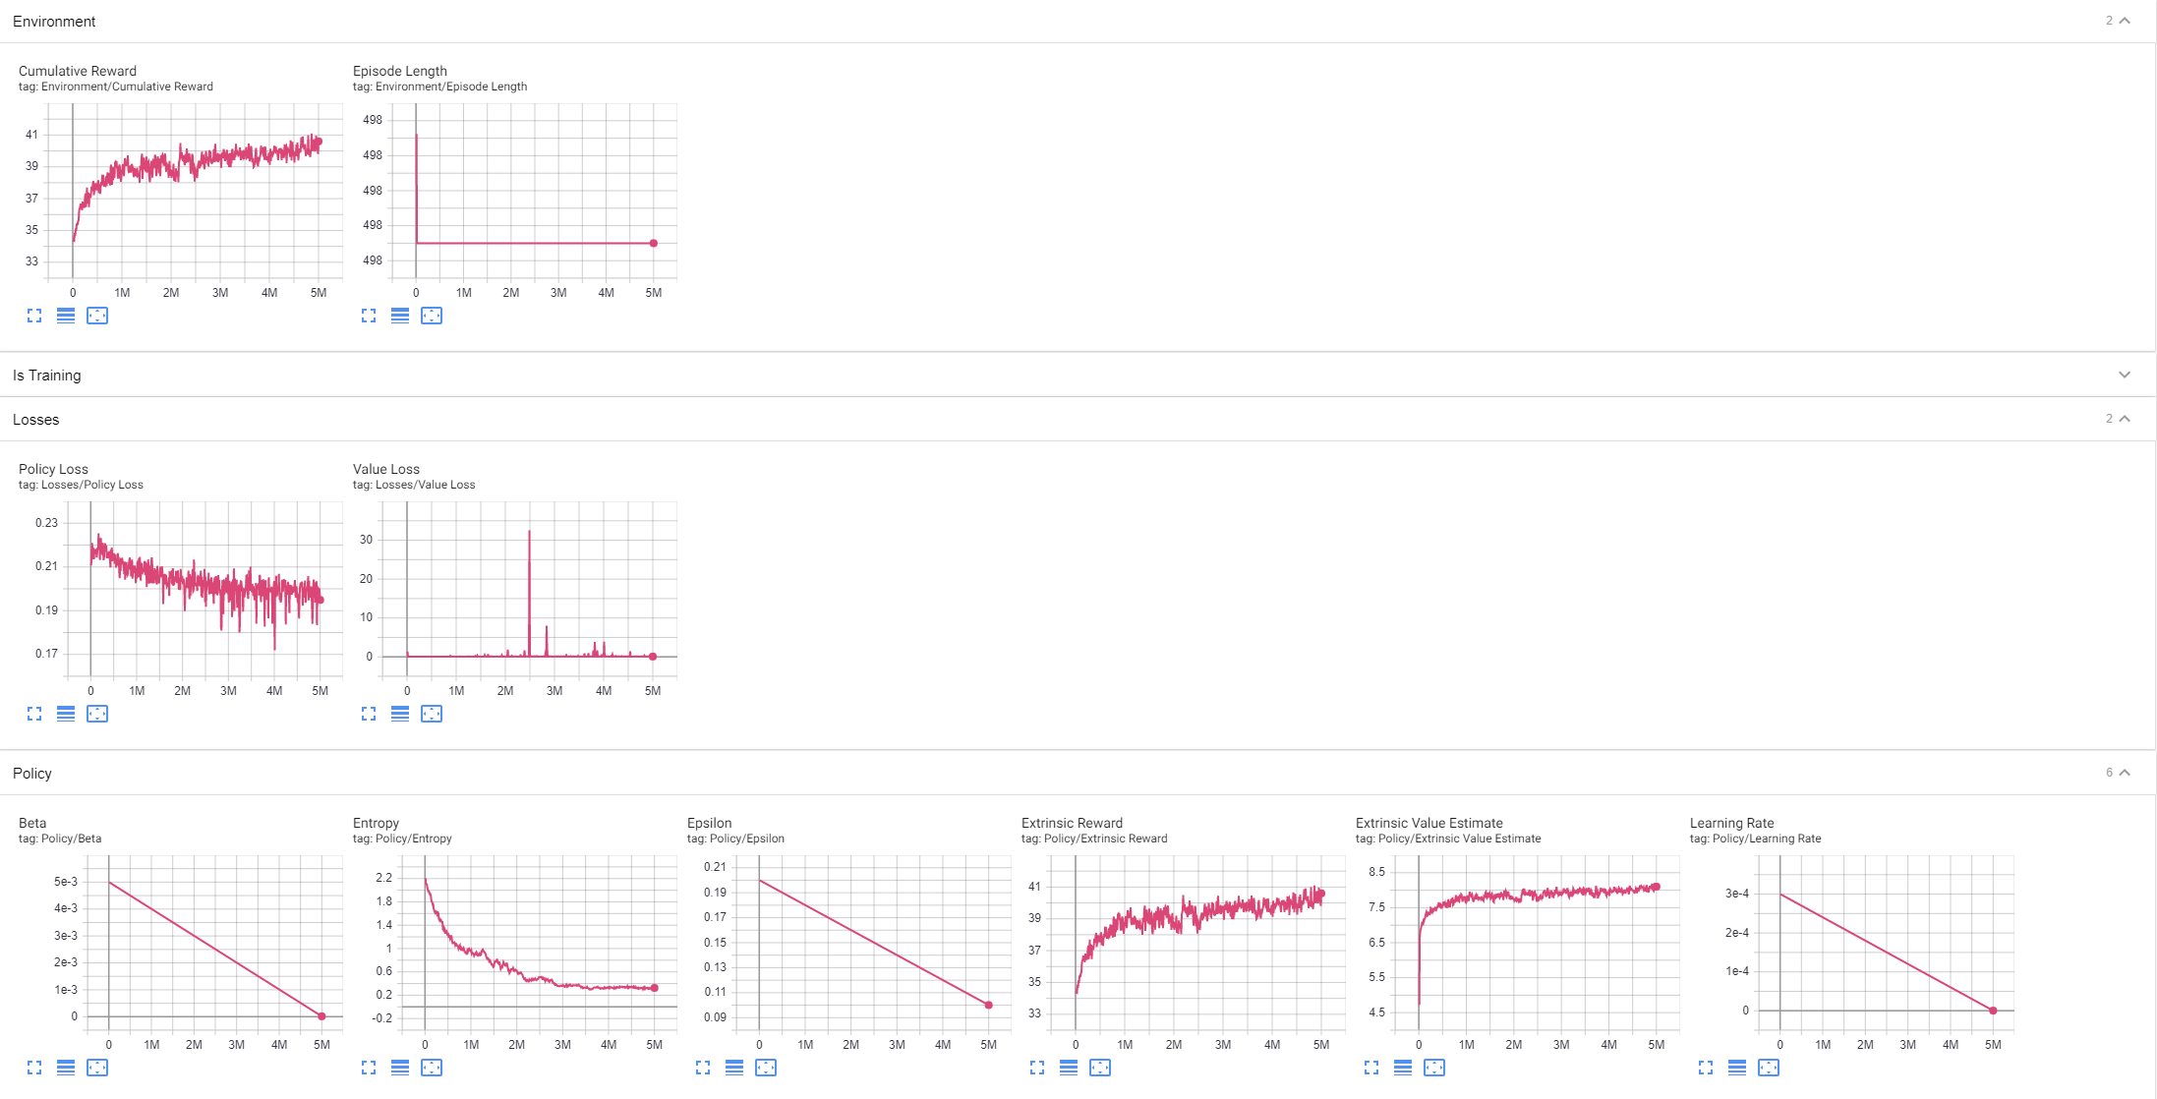Expand the Policy Loss chart size
2157x1099 pixels.
(34, 714)
